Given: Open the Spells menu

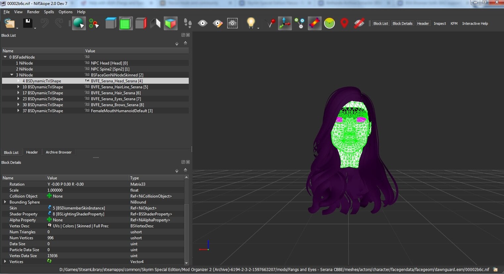Looking at the screenshot, I should tap(49, 12).
